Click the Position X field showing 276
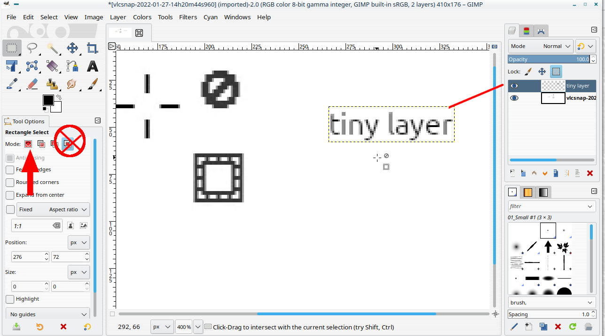The width and height of the screenshot is (605, 336). 30,256
